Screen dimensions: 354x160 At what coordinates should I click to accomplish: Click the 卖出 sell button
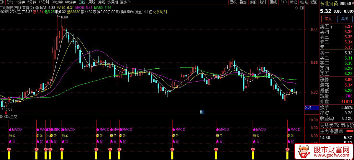pos(345,19)
